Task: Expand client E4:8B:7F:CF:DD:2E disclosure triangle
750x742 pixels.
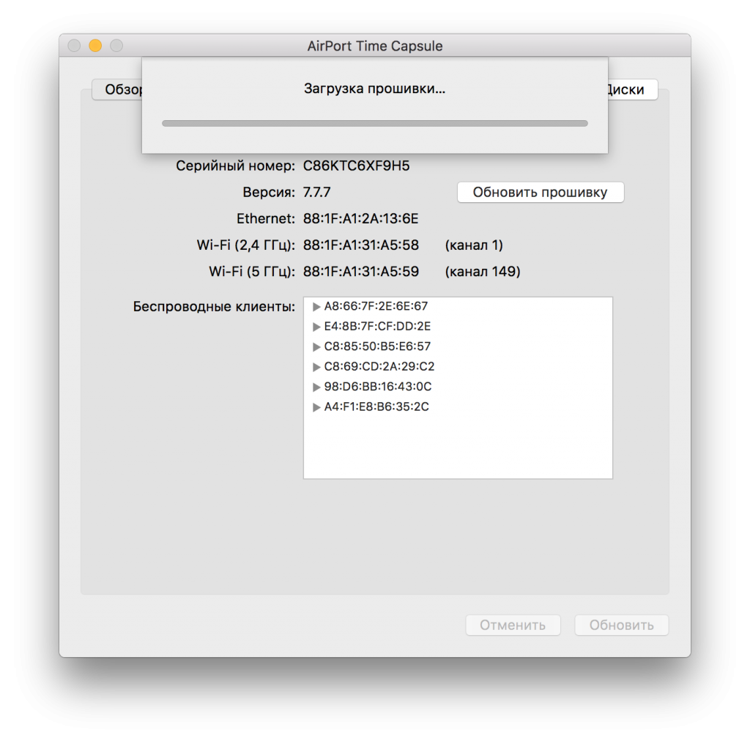Action: pos(316,327)
